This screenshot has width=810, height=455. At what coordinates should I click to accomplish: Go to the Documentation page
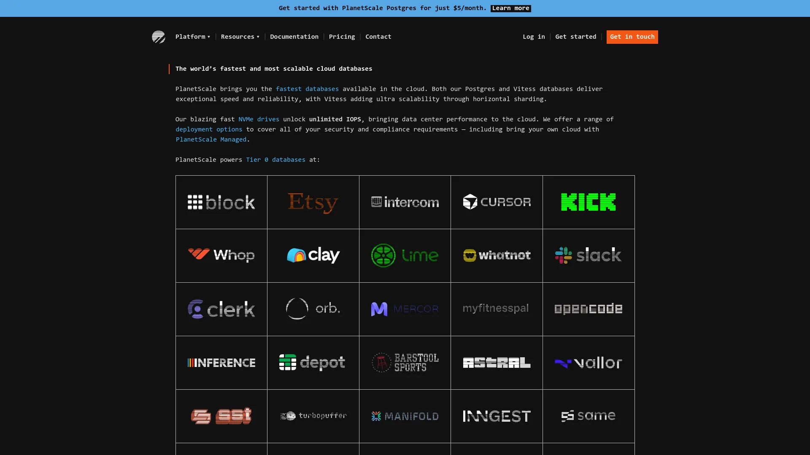tap(294, 37)
